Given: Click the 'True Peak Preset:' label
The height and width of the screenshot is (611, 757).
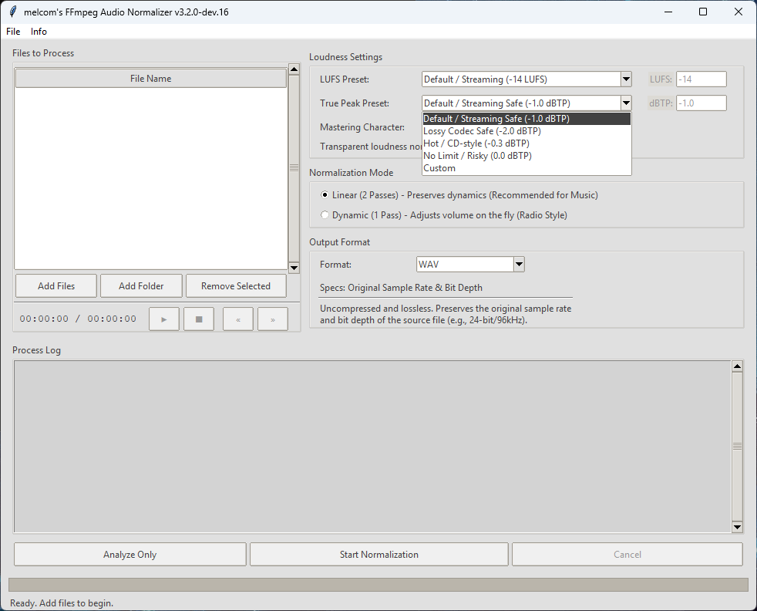Looking at the screenshot, I should 355,103.
